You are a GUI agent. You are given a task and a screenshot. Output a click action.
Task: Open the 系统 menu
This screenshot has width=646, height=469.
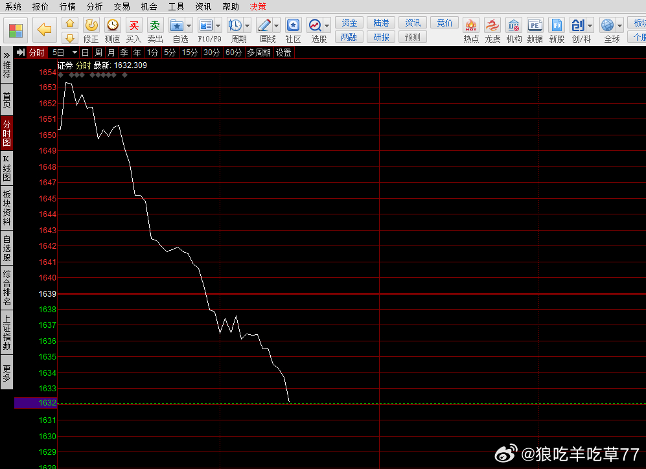13,6
